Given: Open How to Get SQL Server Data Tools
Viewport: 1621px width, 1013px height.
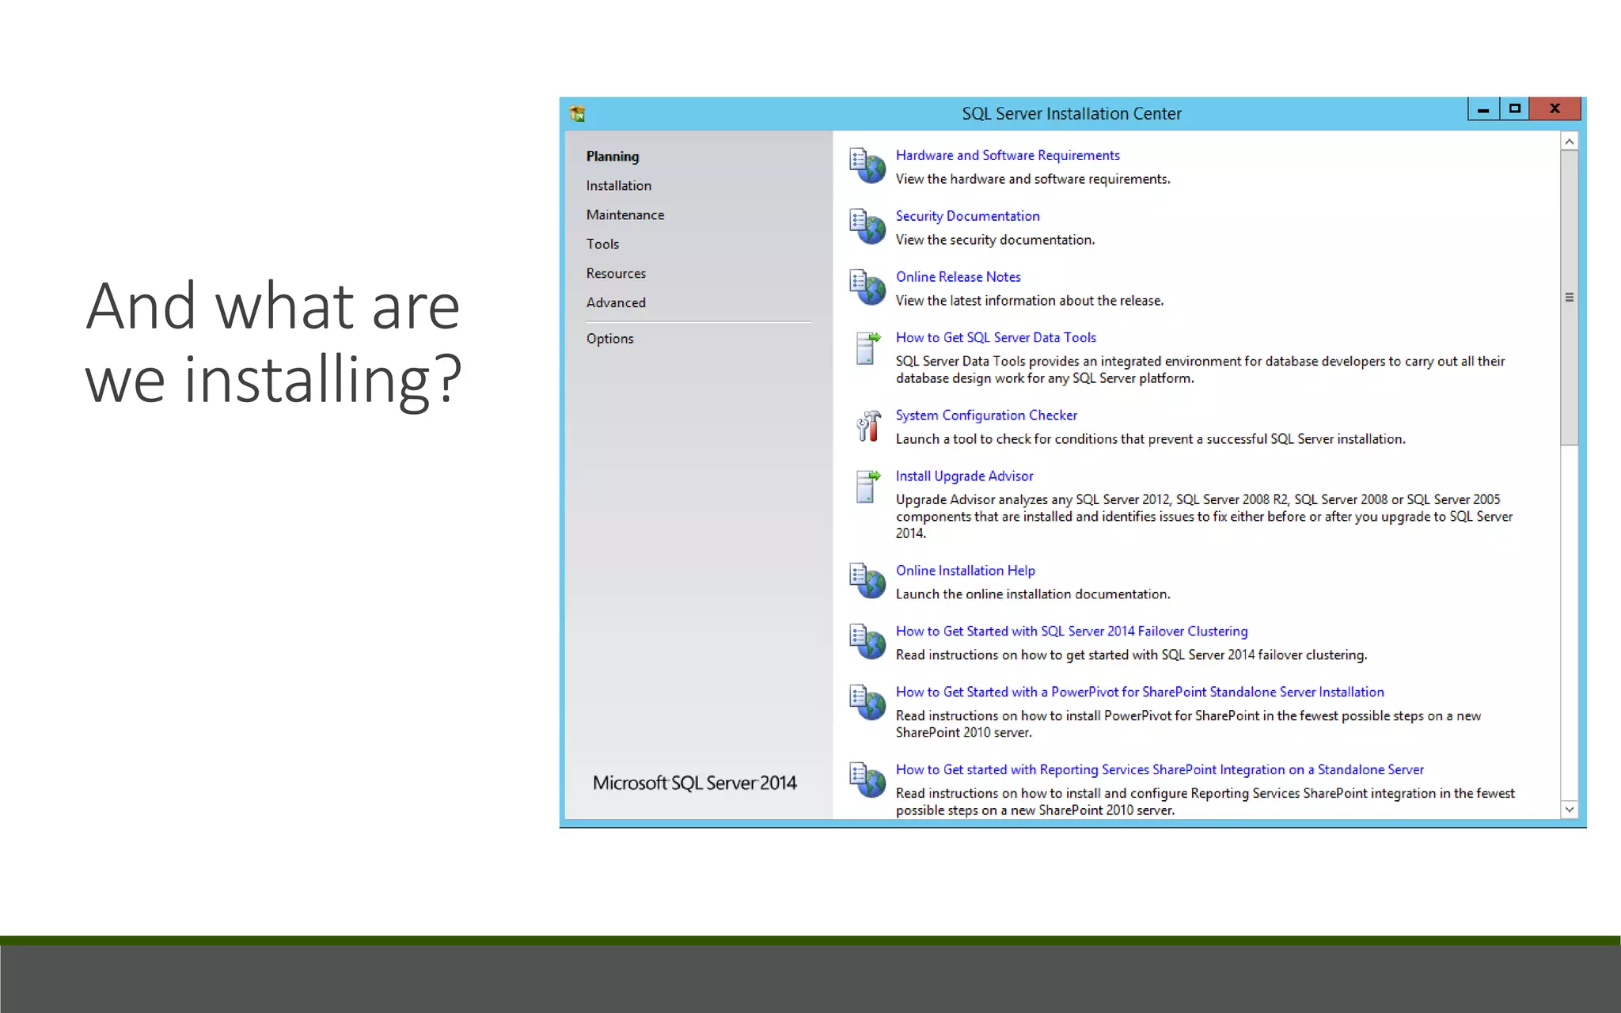Looking at the screenshot, I should pos(995,337).
